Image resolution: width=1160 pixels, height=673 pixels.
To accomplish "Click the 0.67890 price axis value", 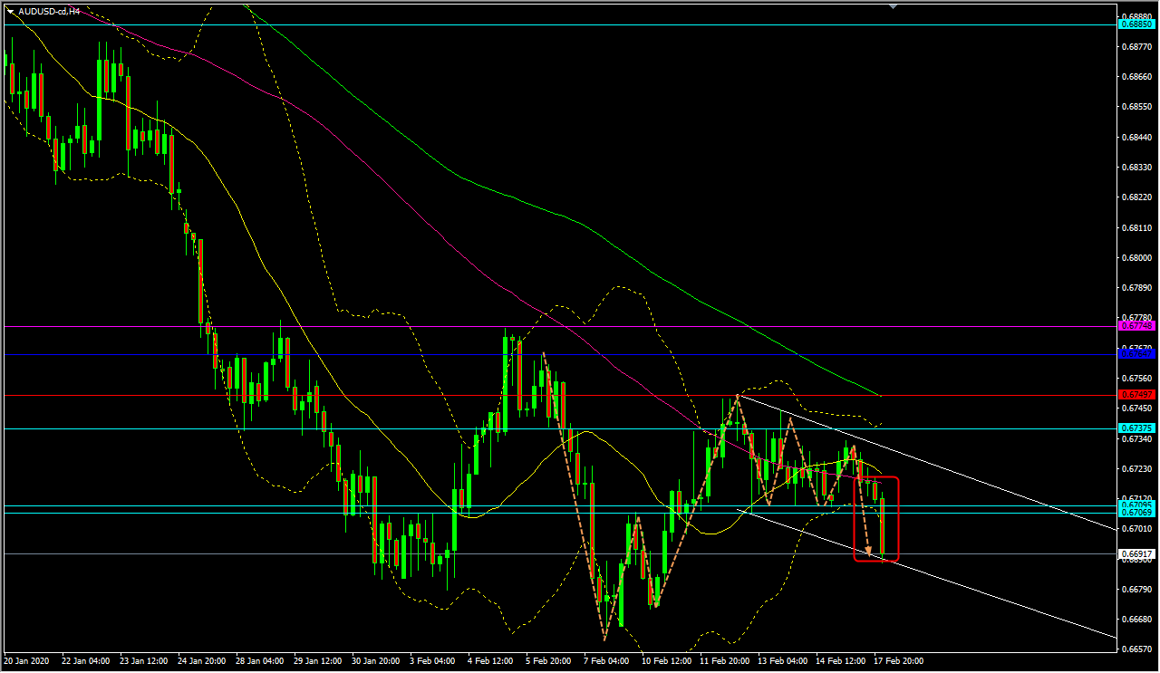I will (1136, 288).
